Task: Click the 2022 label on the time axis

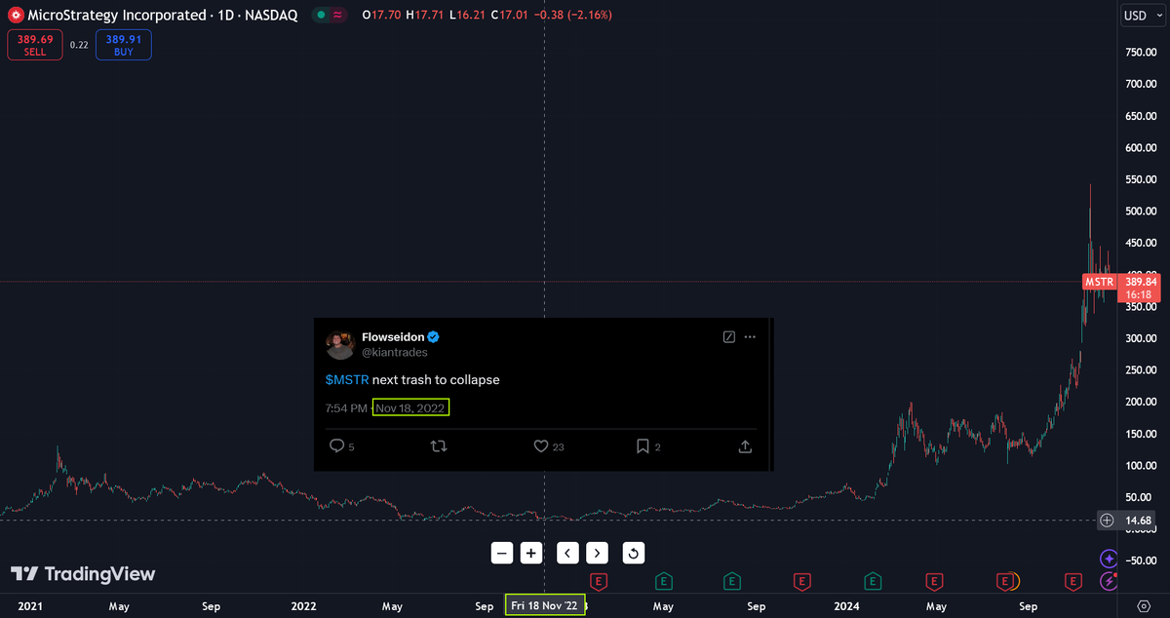Action: tap(304, 605)
